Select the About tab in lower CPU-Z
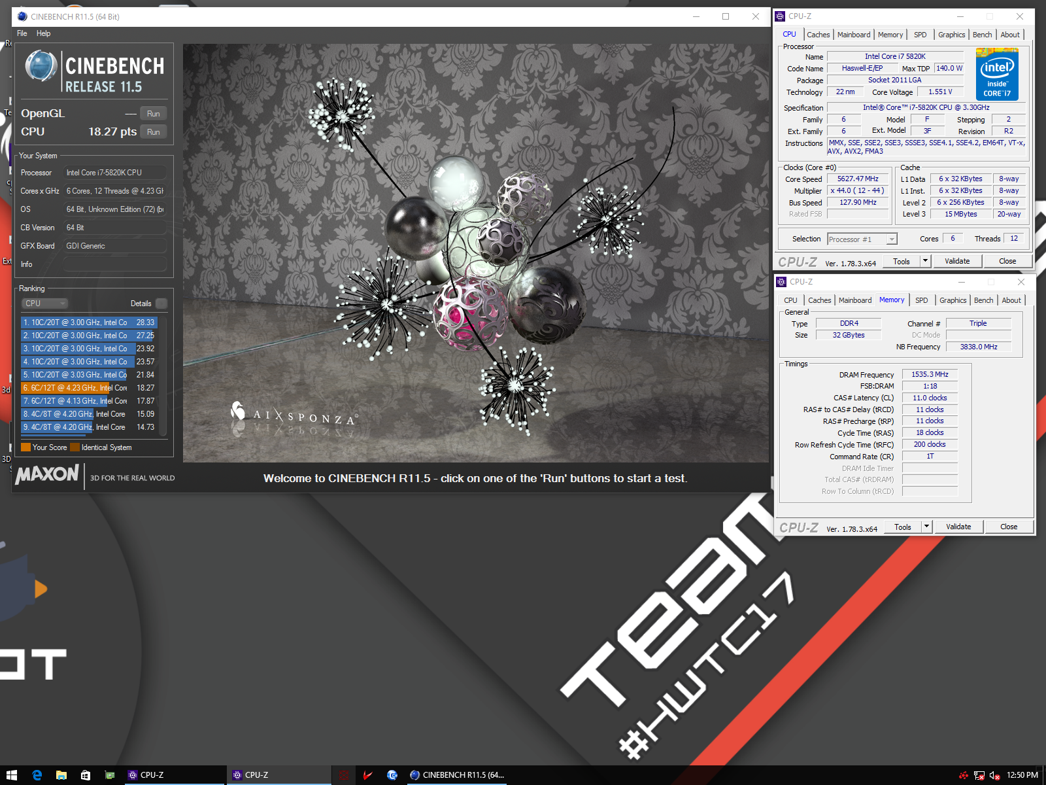The image size is (1046, 785). [1011, 300]
